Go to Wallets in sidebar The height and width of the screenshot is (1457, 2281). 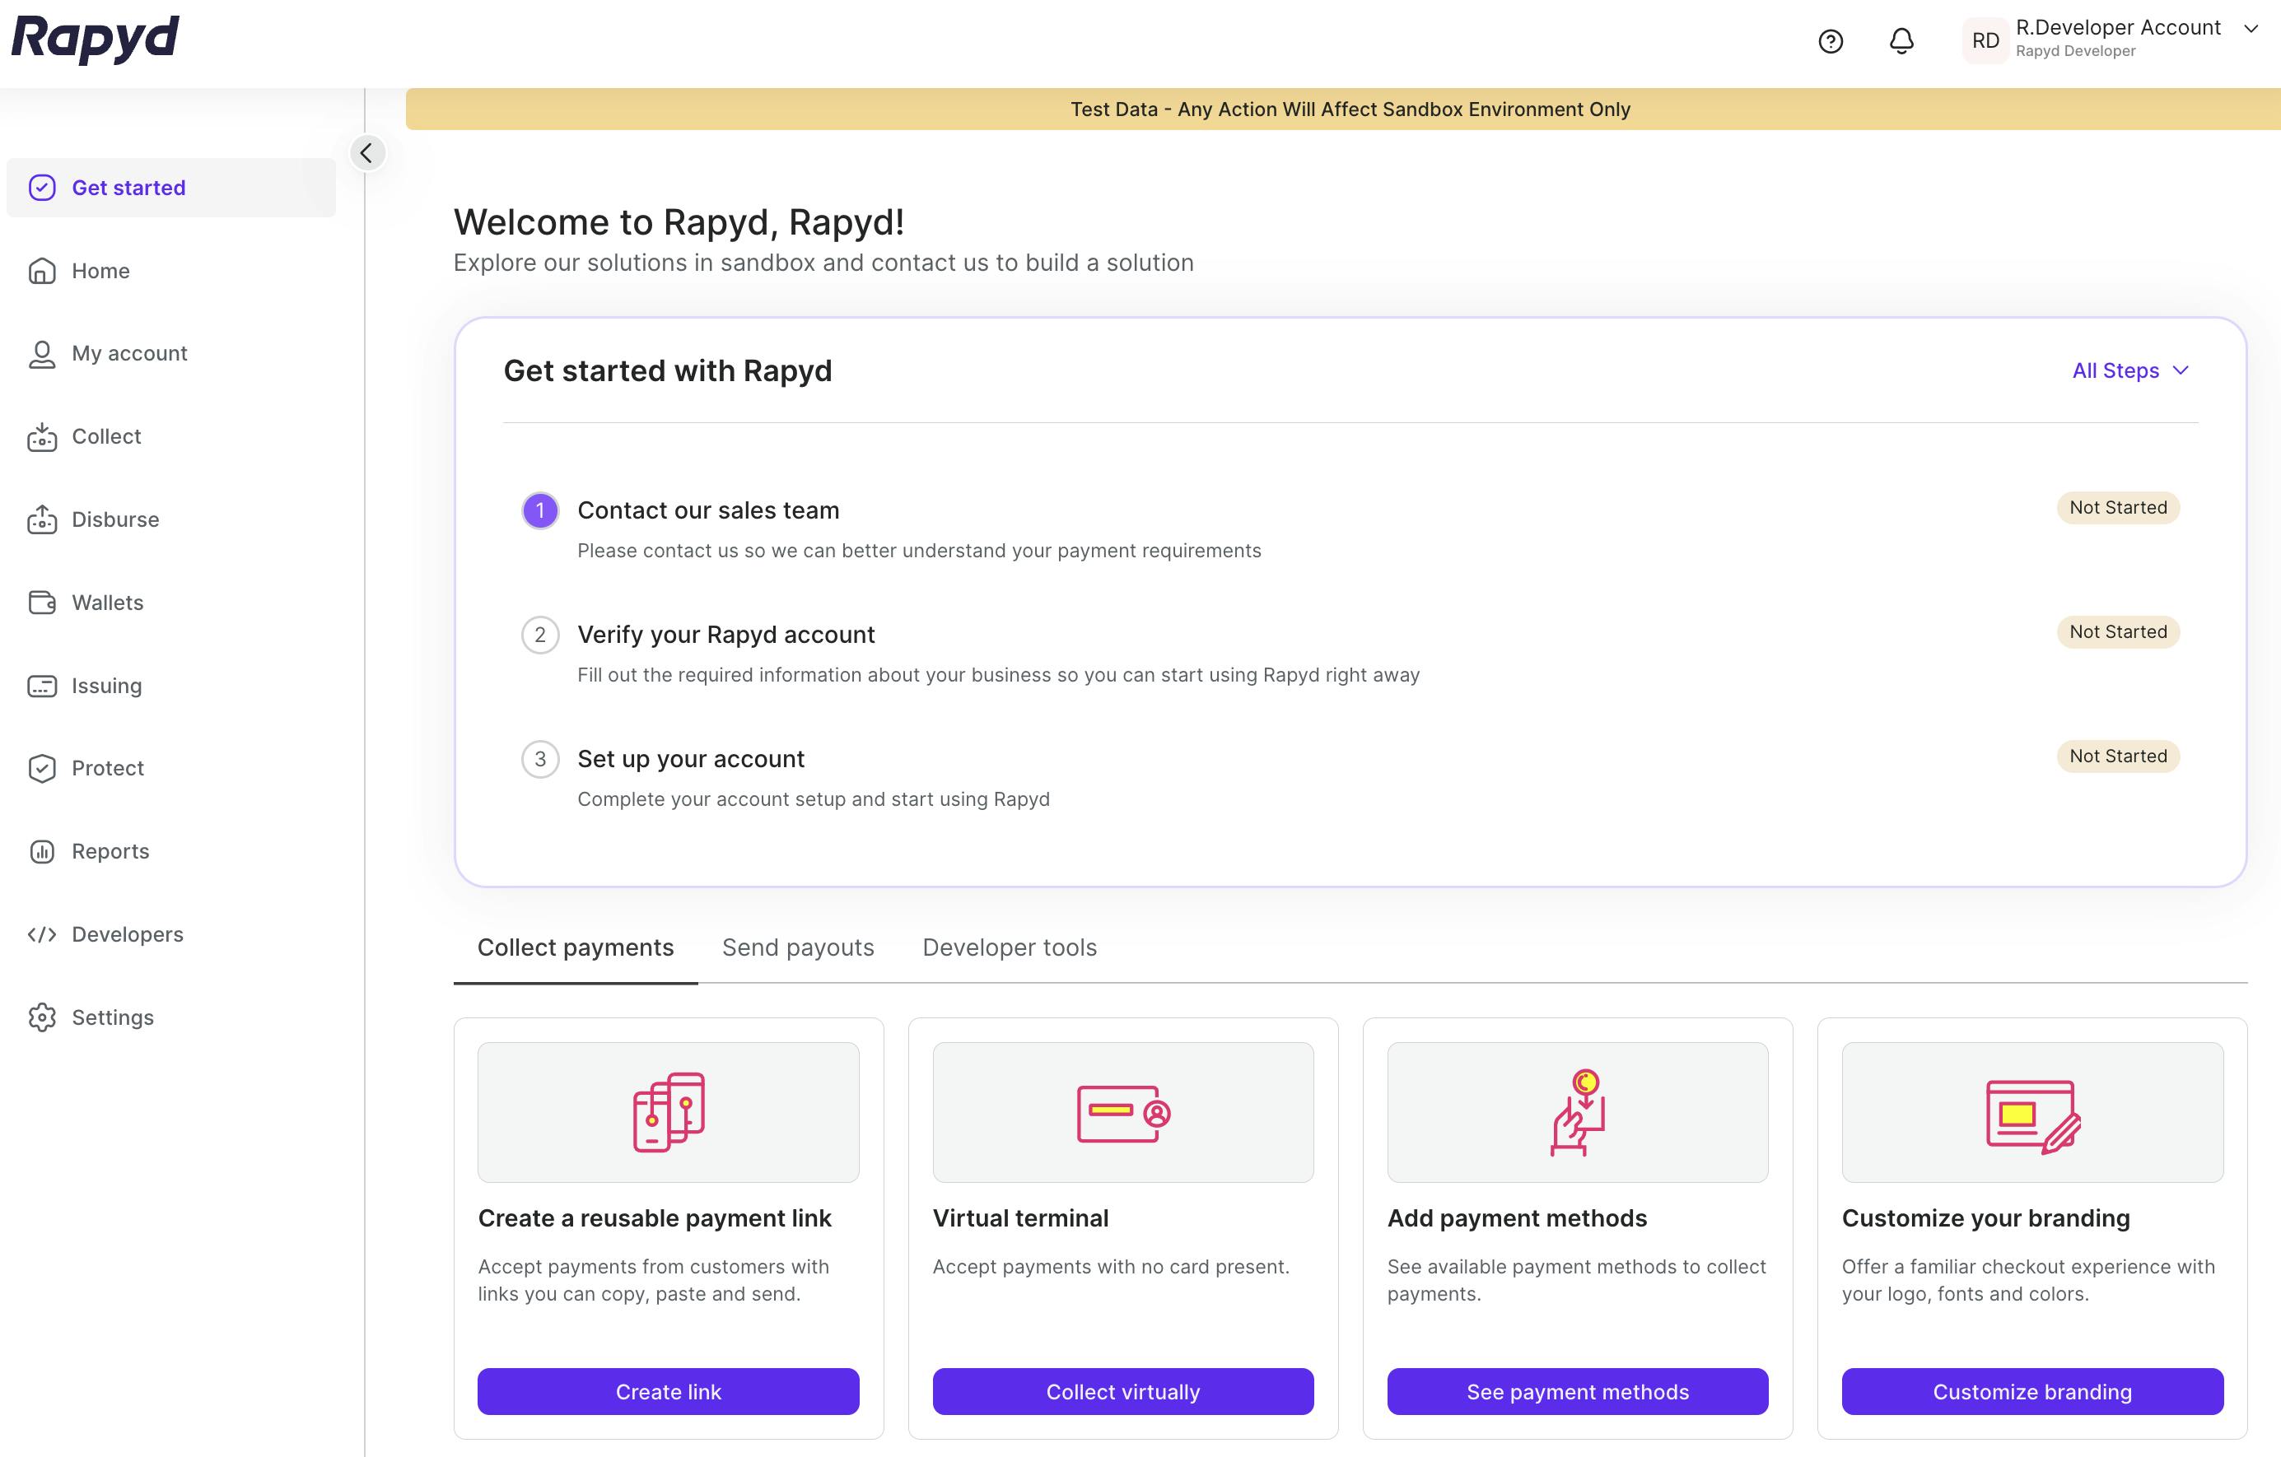(107, 602)
